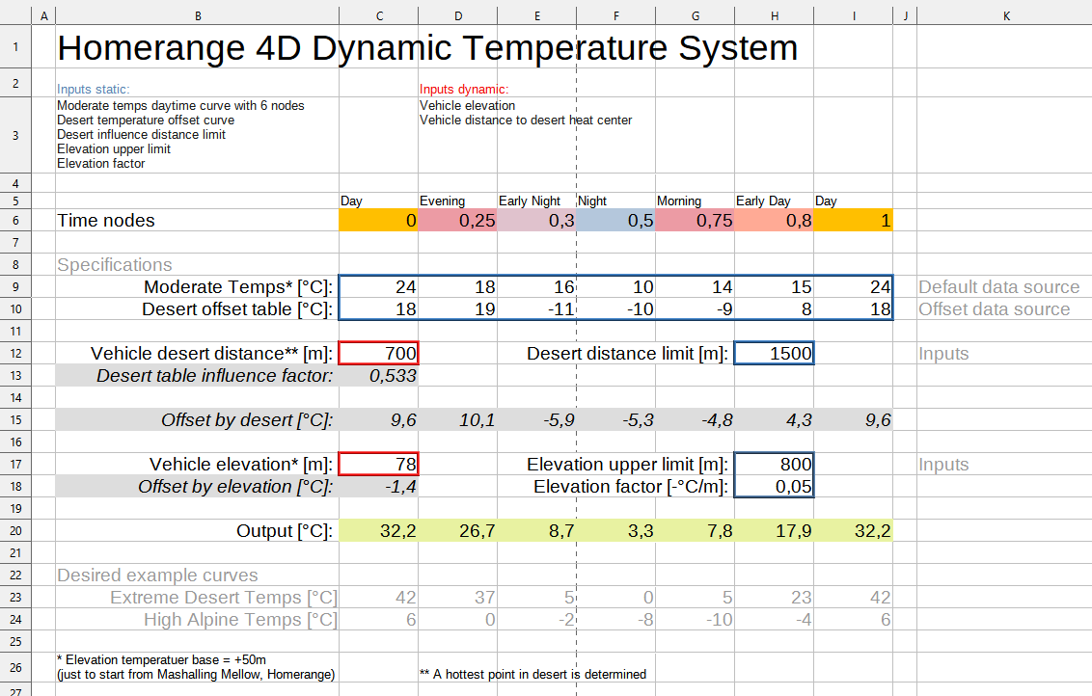
Task: Select Desert offset value 8
Action: coord(774,309)
